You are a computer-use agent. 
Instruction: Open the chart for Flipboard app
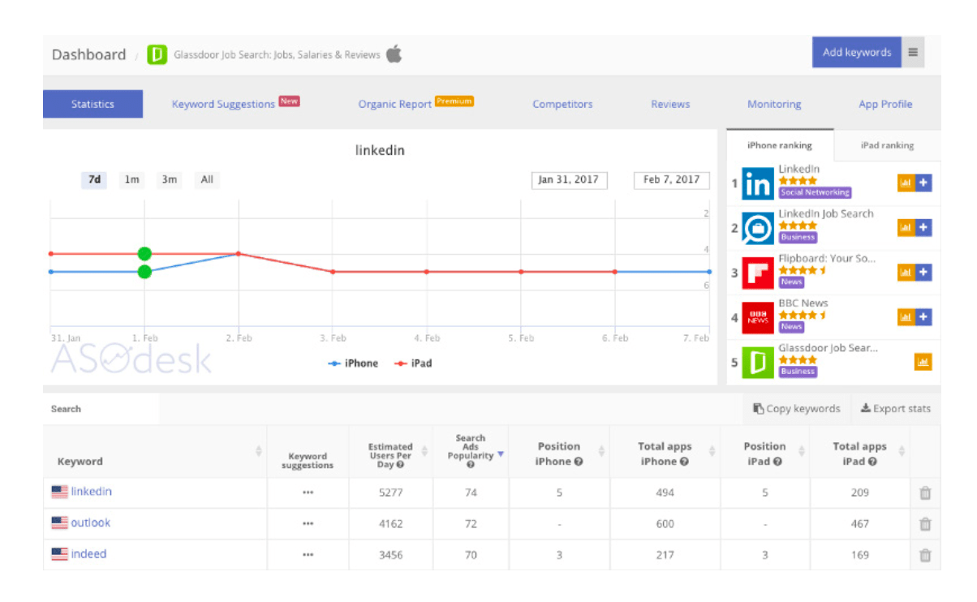pyautogui.click(x=906, y=273)
